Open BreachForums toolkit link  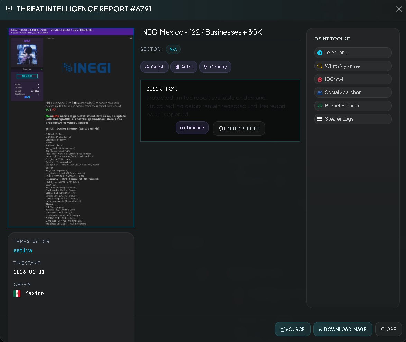tap(353, 106)
